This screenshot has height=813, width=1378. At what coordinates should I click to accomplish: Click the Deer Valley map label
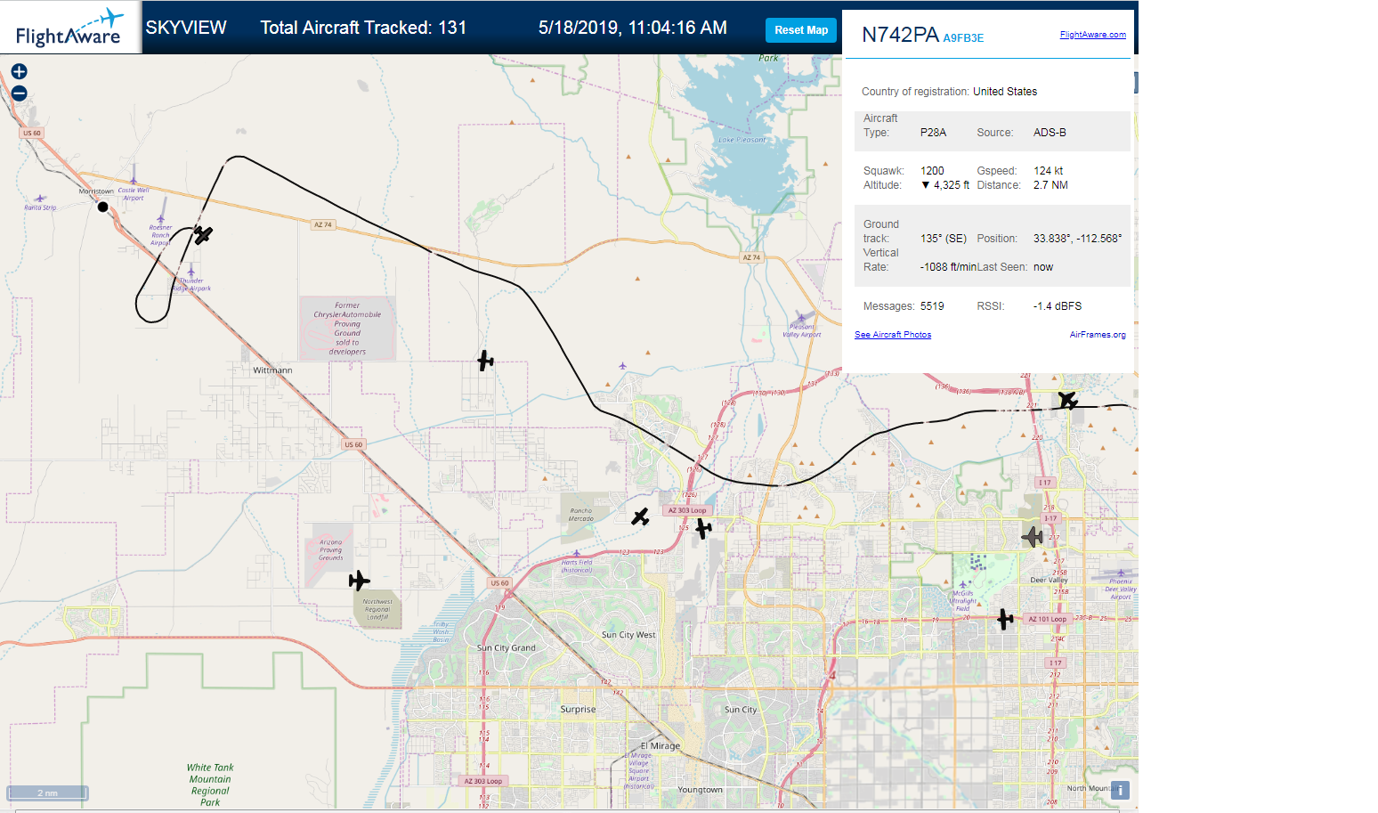point(1050,580)
